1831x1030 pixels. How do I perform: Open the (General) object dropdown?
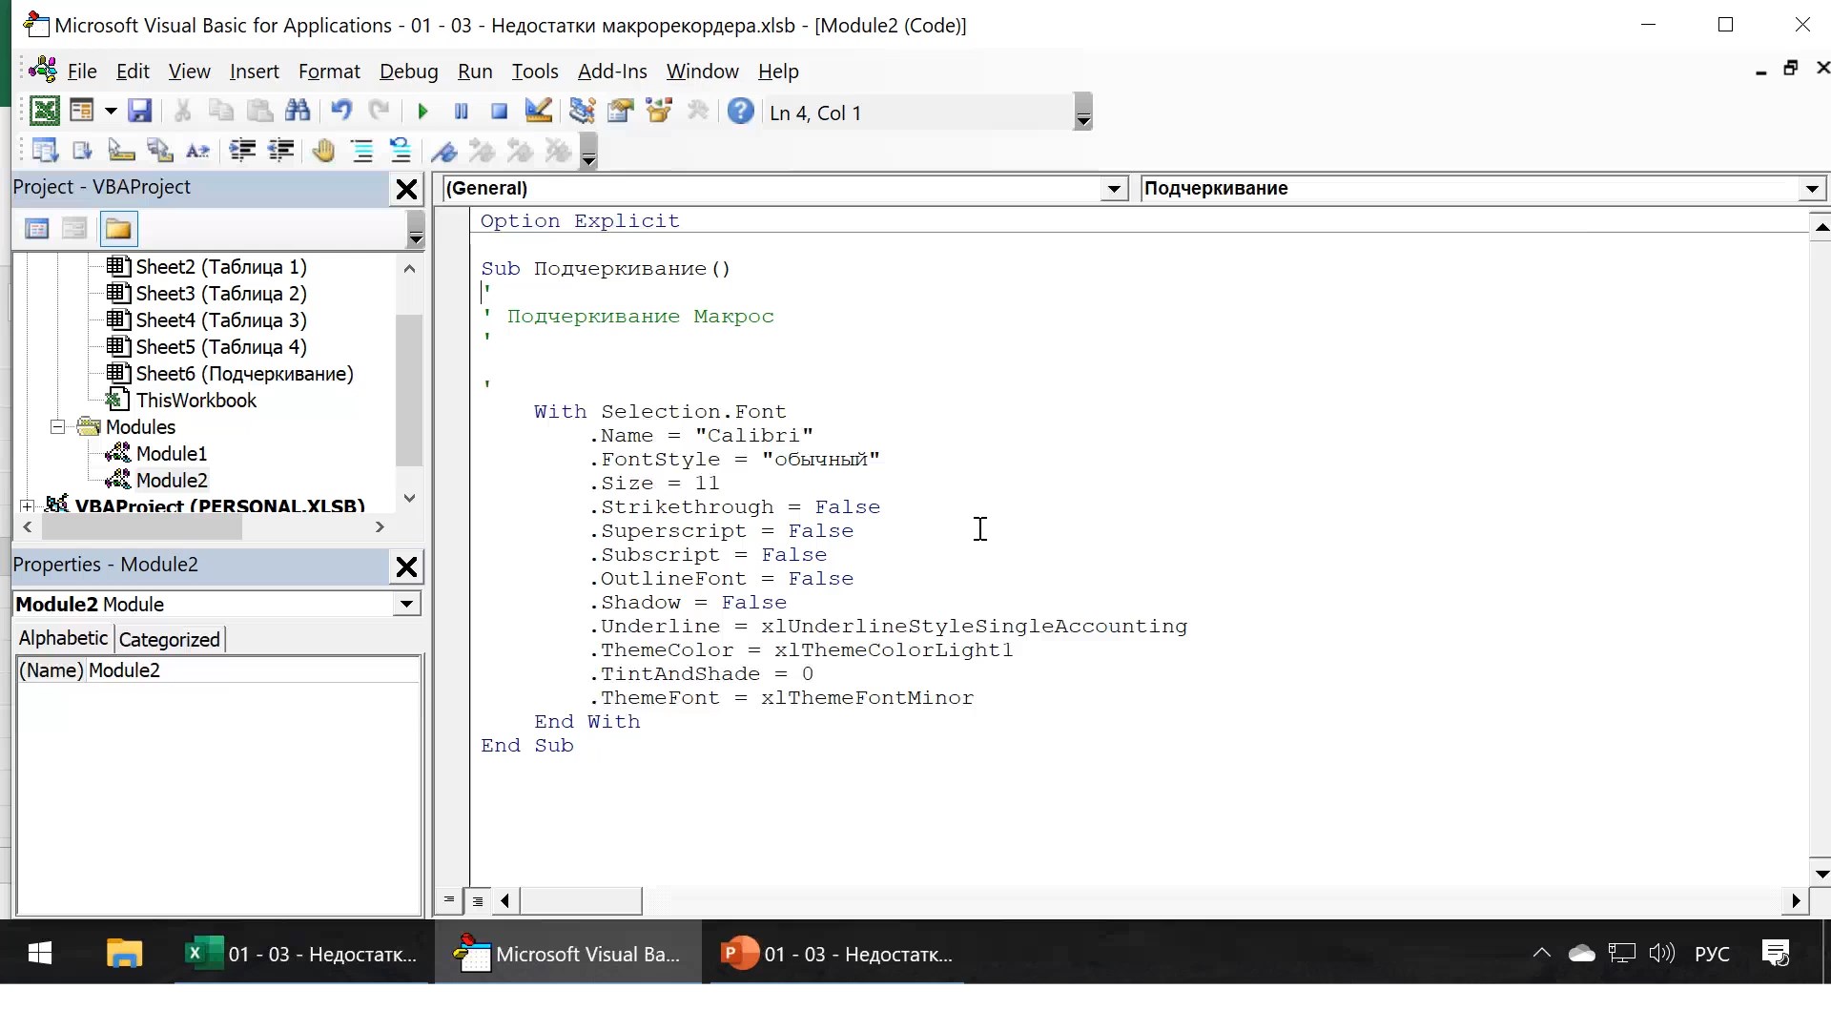point(1113,189)
